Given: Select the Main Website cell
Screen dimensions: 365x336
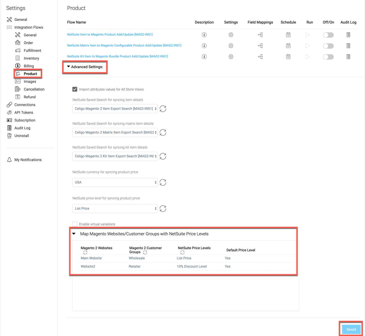Looking at the screenshot, I should point(91,258).
